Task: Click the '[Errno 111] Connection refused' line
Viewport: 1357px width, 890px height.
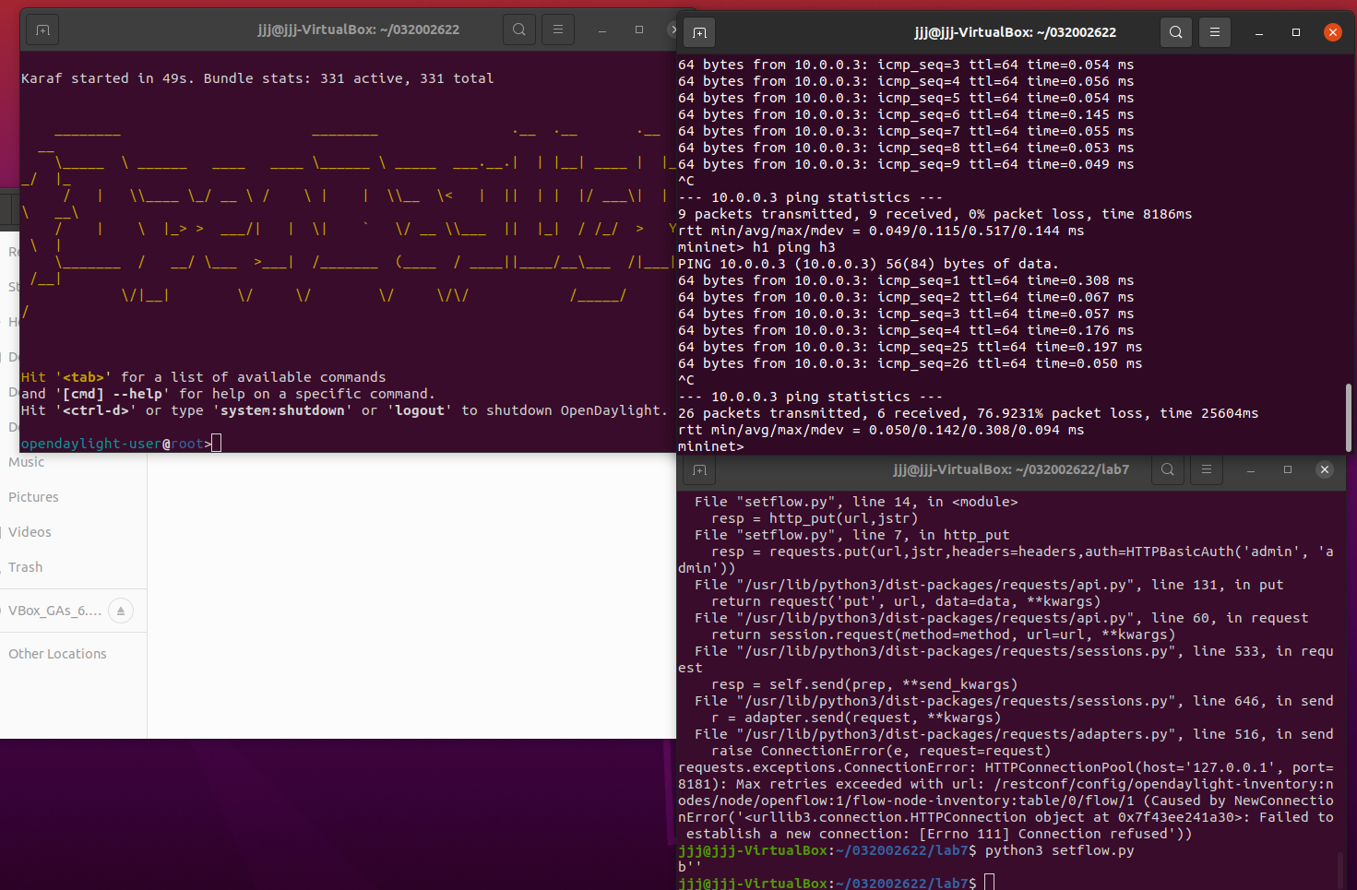Action: pos(939,834)
